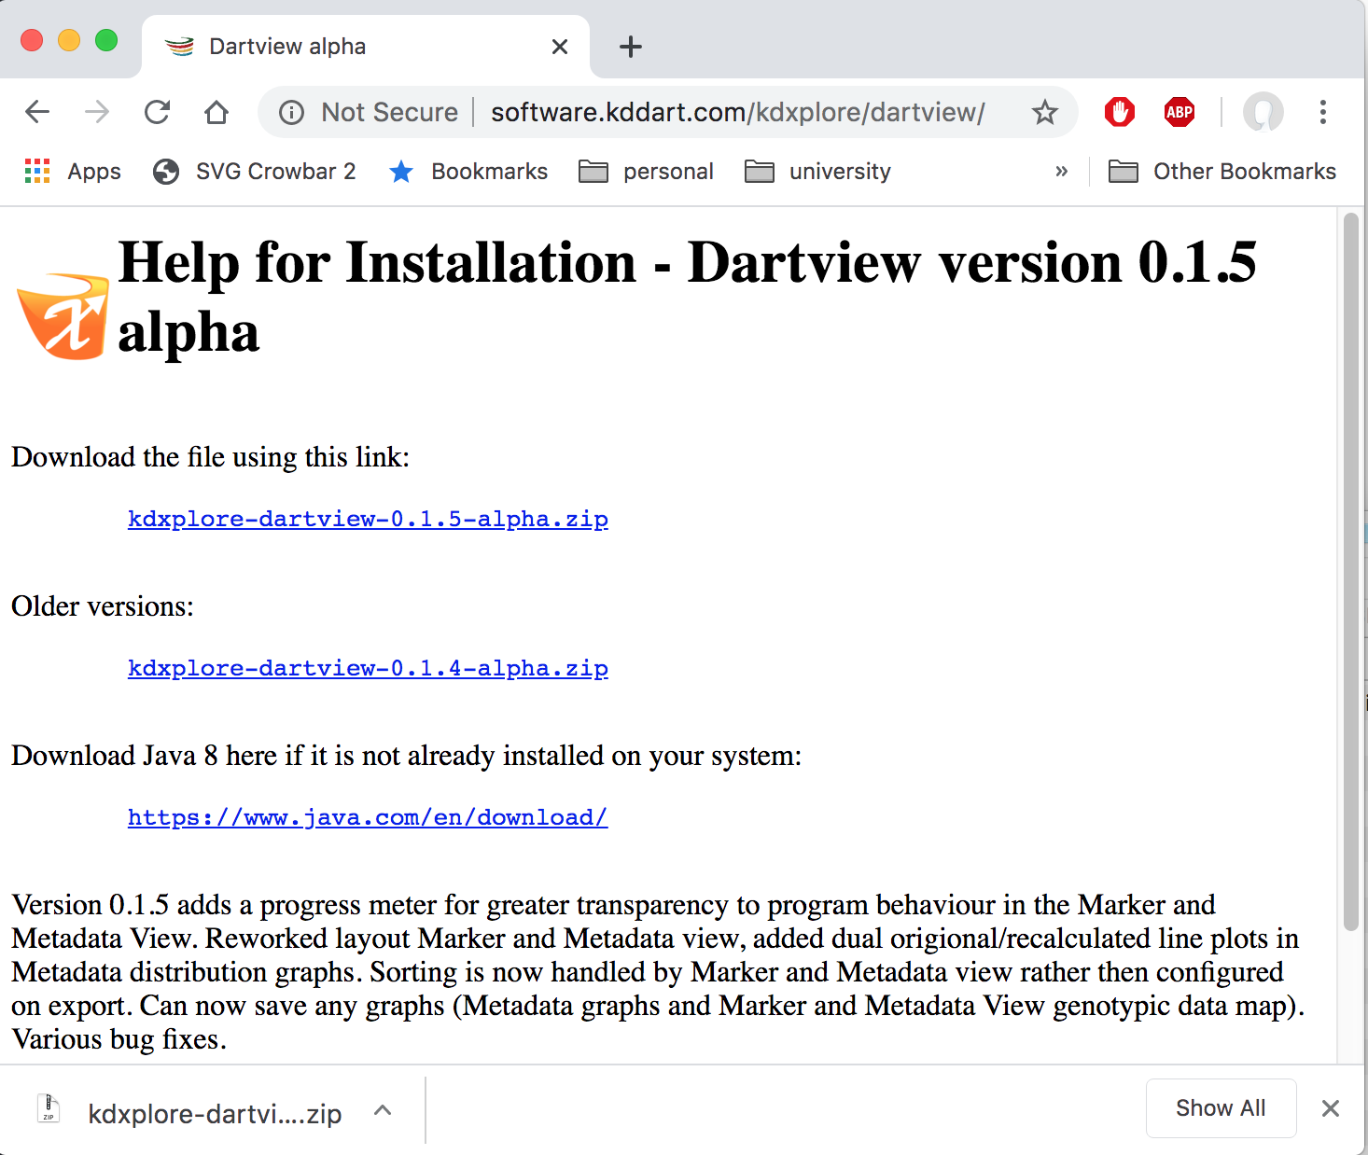Open the Other Bookmarks folder
The width and height of the screenshot is (1368, 1155).
1222,172
